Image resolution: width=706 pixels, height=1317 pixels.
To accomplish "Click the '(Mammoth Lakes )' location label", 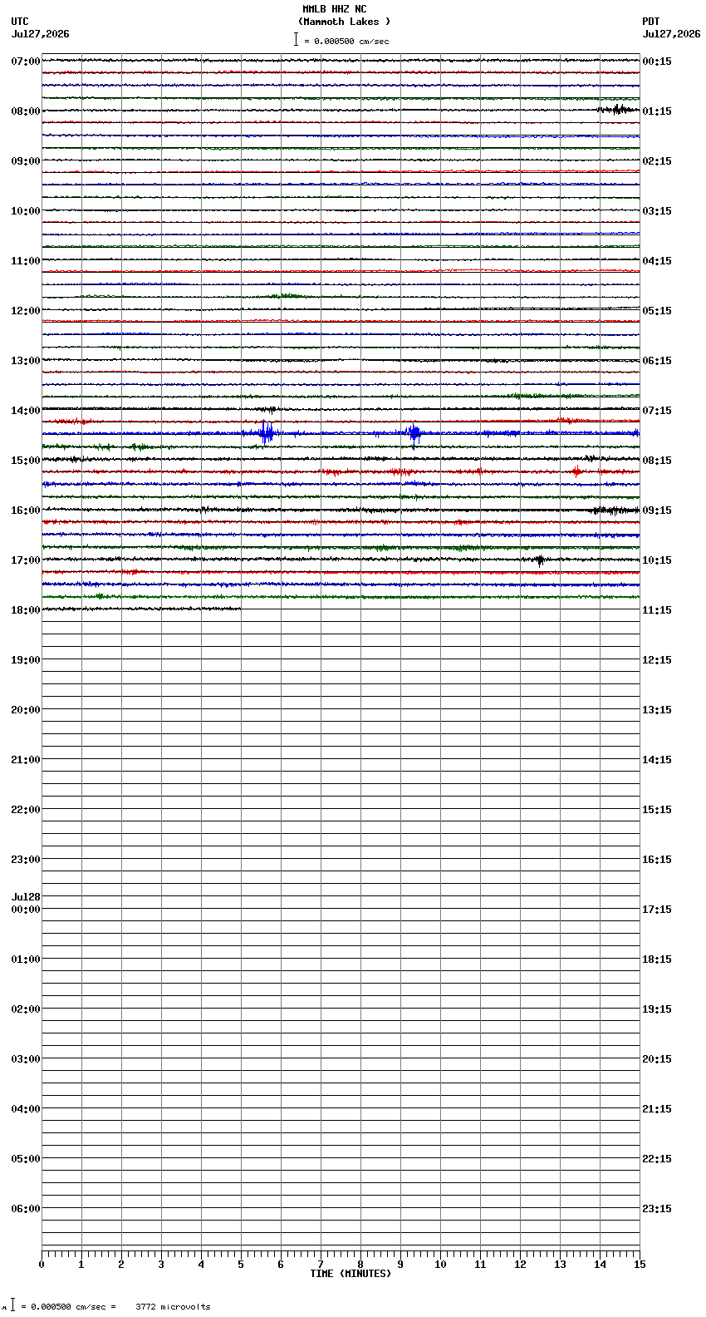I will point(344,22).
